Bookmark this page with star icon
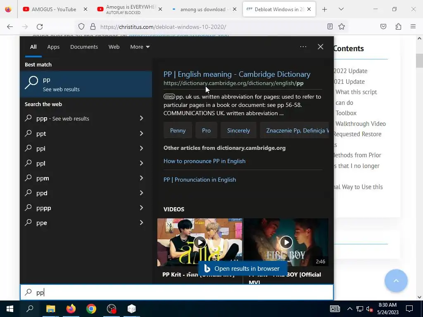 coord(342,26)
